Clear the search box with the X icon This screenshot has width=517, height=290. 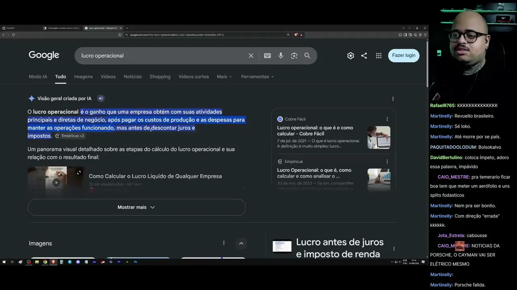coord(251,56)
